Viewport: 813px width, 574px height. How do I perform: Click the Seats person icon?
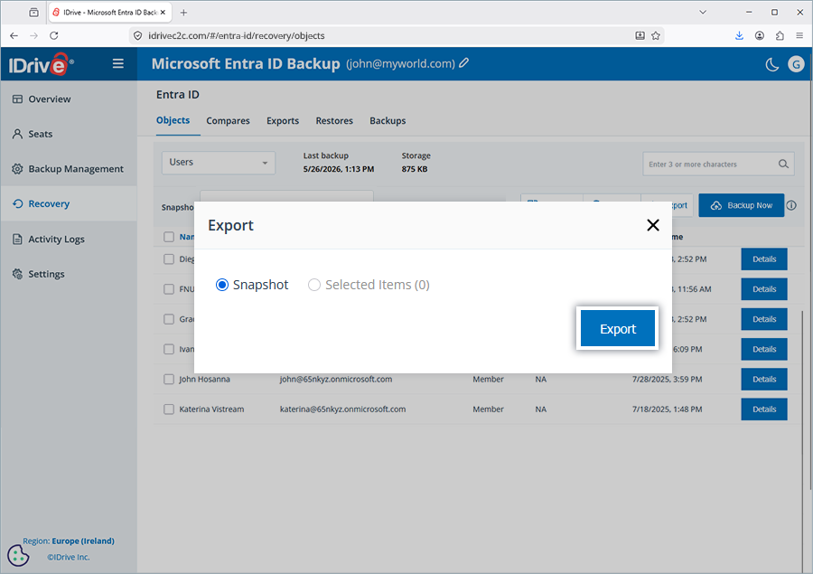pyautogui.click(x=18, y=134)
